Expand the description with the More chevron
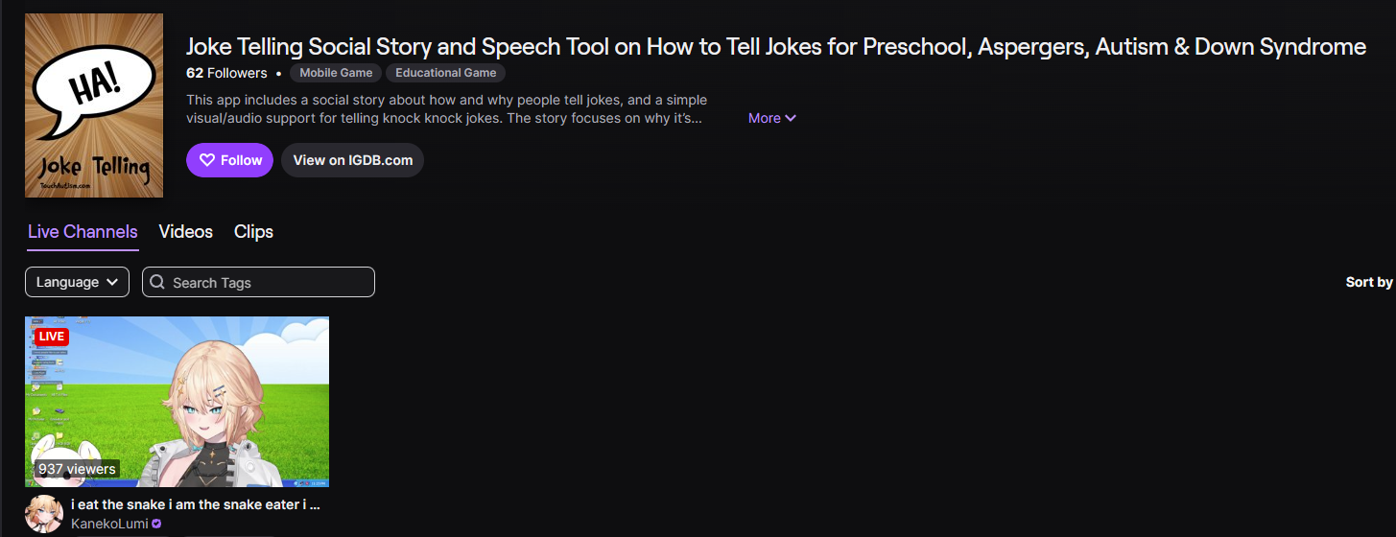 [772, 118]
